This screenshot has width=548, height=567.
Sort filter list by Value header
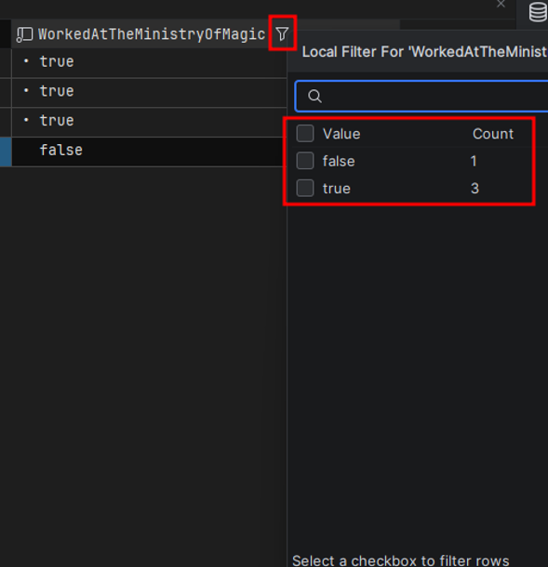point(341,134)
